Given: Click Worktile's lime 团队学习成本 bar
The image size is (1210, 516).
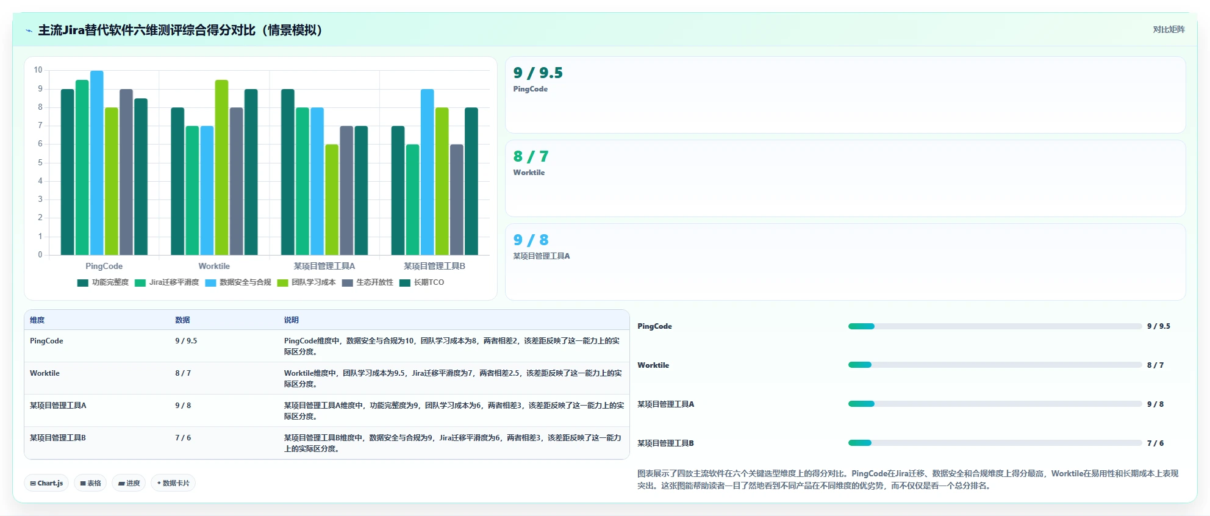Looking at the screenshot, I should coord(221,168).
